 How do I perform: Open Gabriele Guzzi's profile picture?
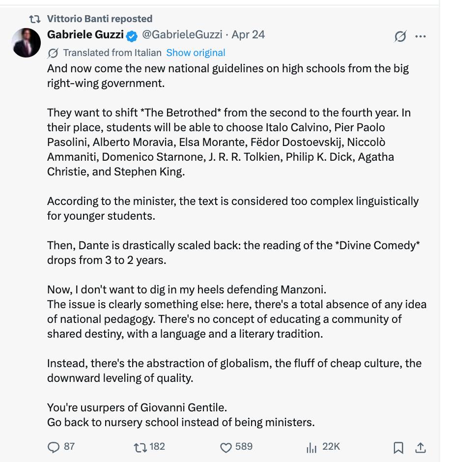click(26, 43)
